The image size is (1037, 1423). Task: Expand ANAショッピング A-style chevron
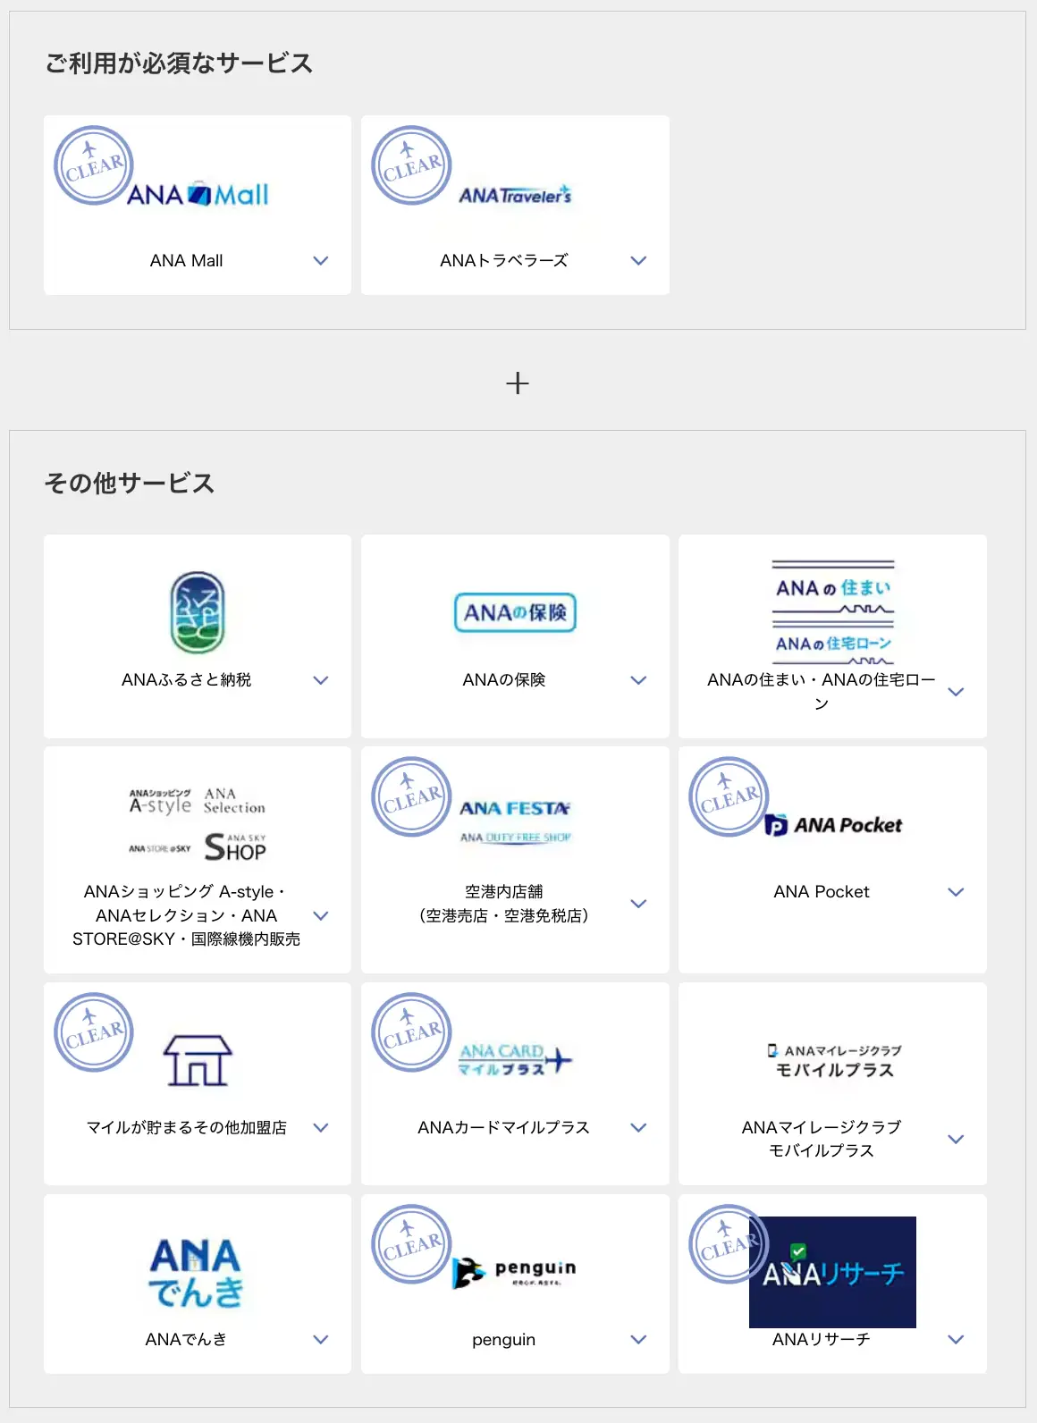321,915
